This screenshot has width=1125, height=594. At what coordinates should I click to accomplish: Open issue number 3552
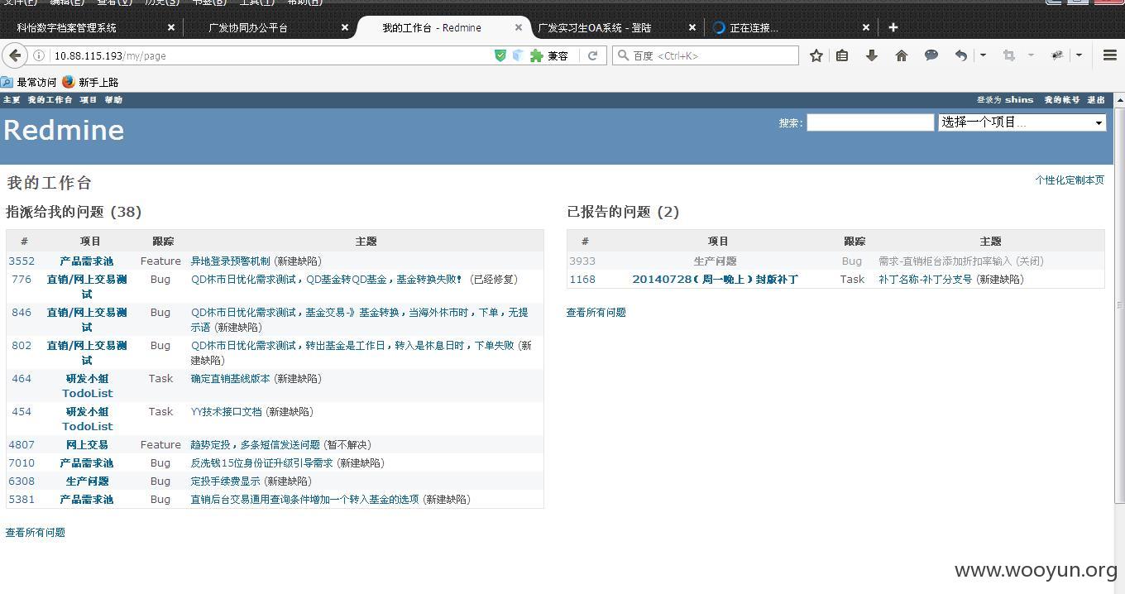(x=22, y=261)
